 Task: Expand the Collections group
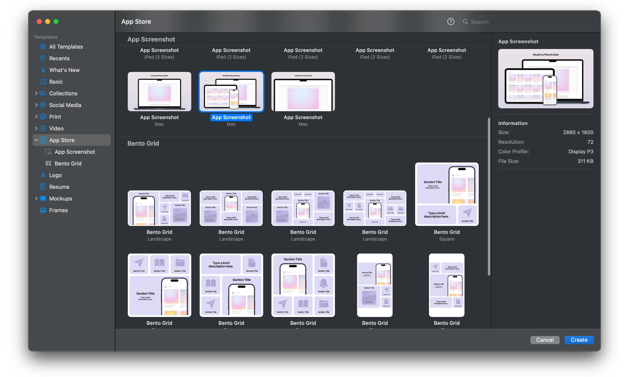(36, 93)
